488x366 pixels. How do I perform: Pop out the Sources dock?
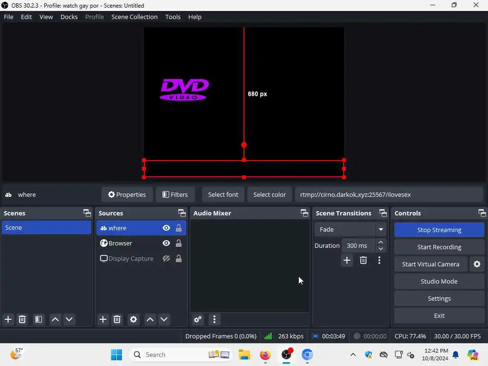pos(182,213)
